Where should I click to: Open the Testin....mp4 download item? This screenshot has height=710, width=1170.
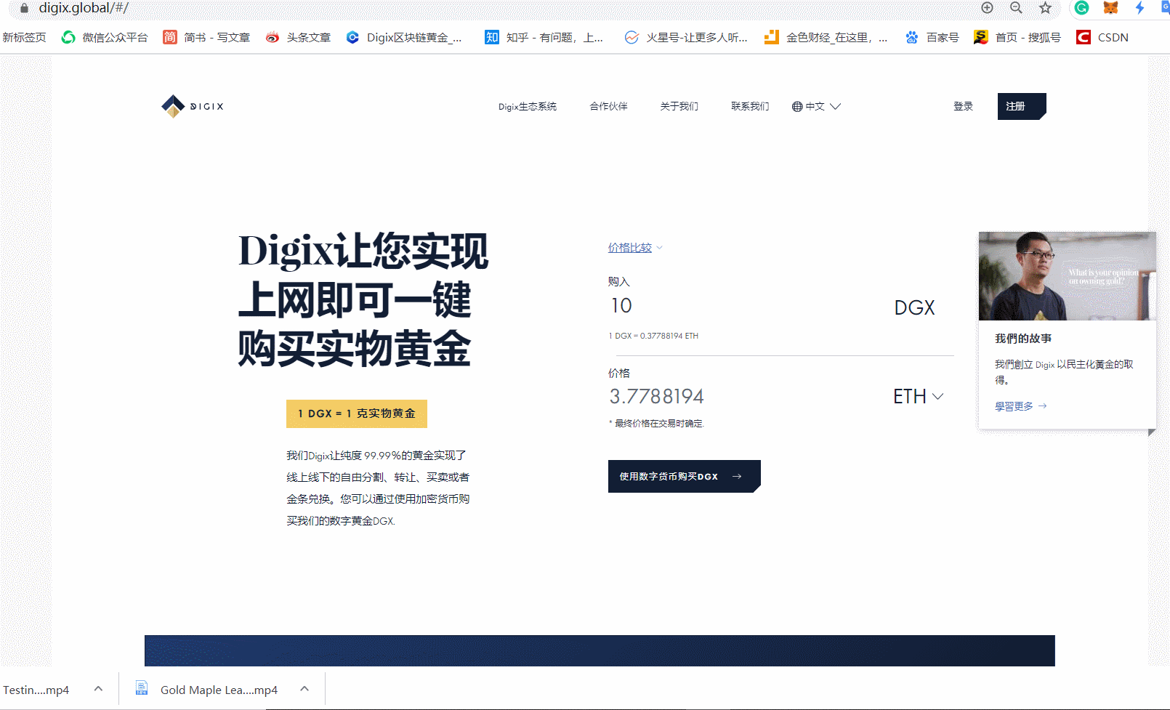click(x=36, y=690)
